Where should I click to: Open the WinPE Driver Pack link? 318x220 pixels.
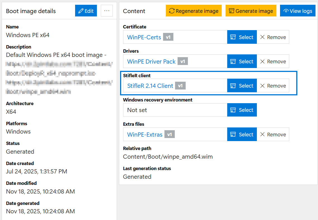[x=151, y=62]
